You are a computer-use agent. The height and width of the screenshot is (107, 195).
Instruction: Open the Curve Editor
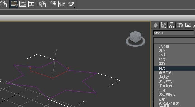point(23,4)
